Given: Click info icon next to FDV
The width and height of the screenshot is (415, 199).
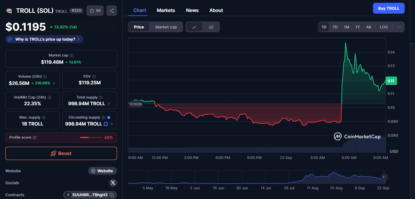Looking at the screenshot, I should (94, 77).
